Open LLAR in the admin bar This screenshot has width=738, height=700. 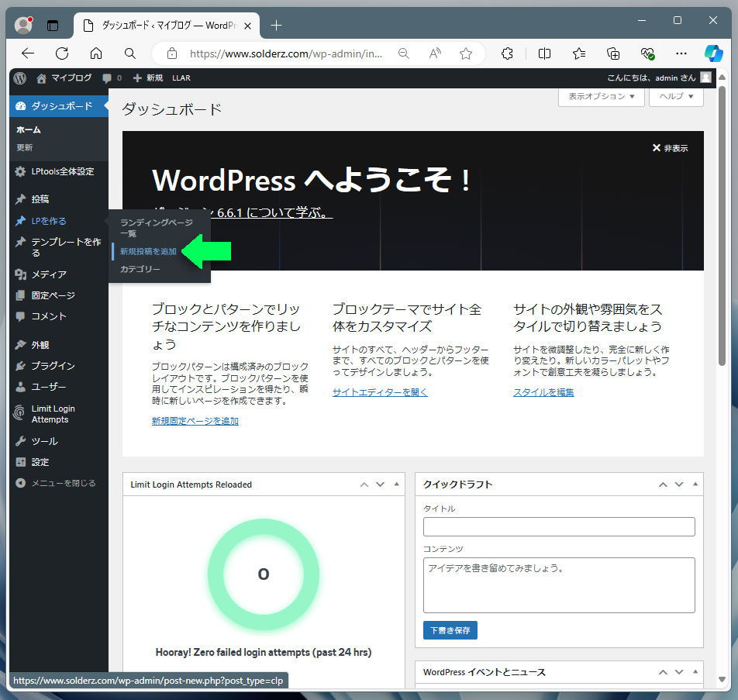181,78
